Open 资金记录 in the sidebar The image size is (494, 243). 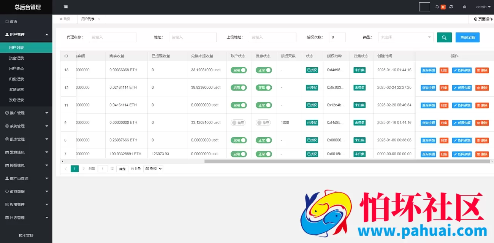[26, 58]
